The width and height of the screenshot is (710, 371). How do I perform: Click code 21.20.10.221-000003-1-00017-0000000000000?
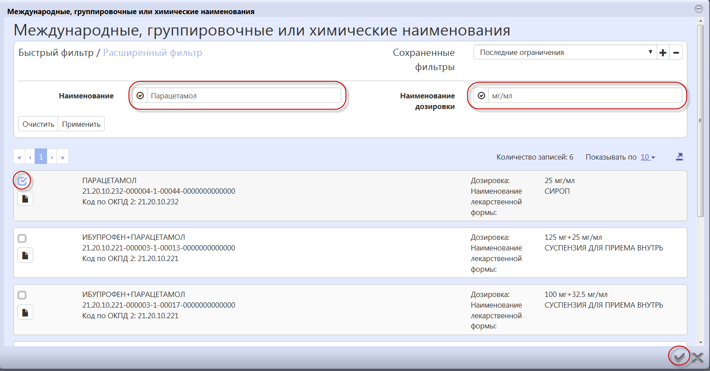pyautogui.click(x=159, y=305)
